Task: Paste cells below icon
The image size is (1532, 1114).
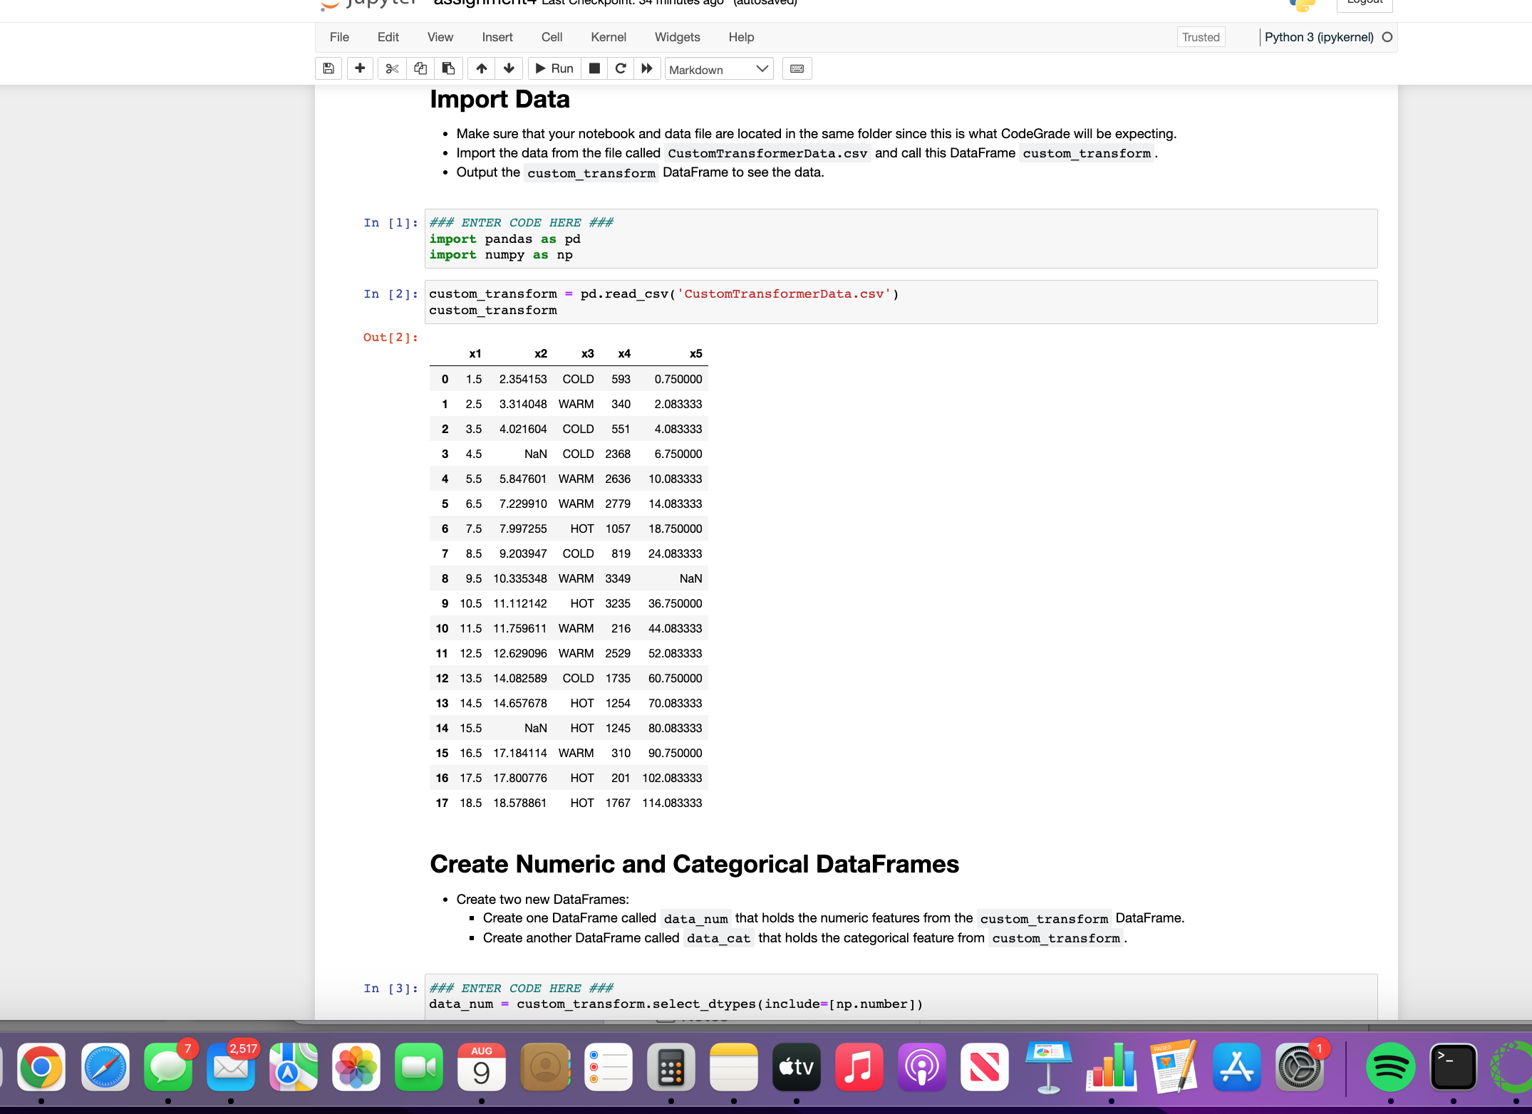Action: click(448, 68)
